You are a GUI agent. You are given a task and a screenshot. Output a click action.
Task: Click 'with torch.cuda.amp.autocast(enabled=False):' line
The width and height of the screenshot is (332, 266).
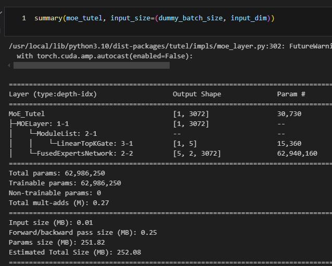[105, 56]
